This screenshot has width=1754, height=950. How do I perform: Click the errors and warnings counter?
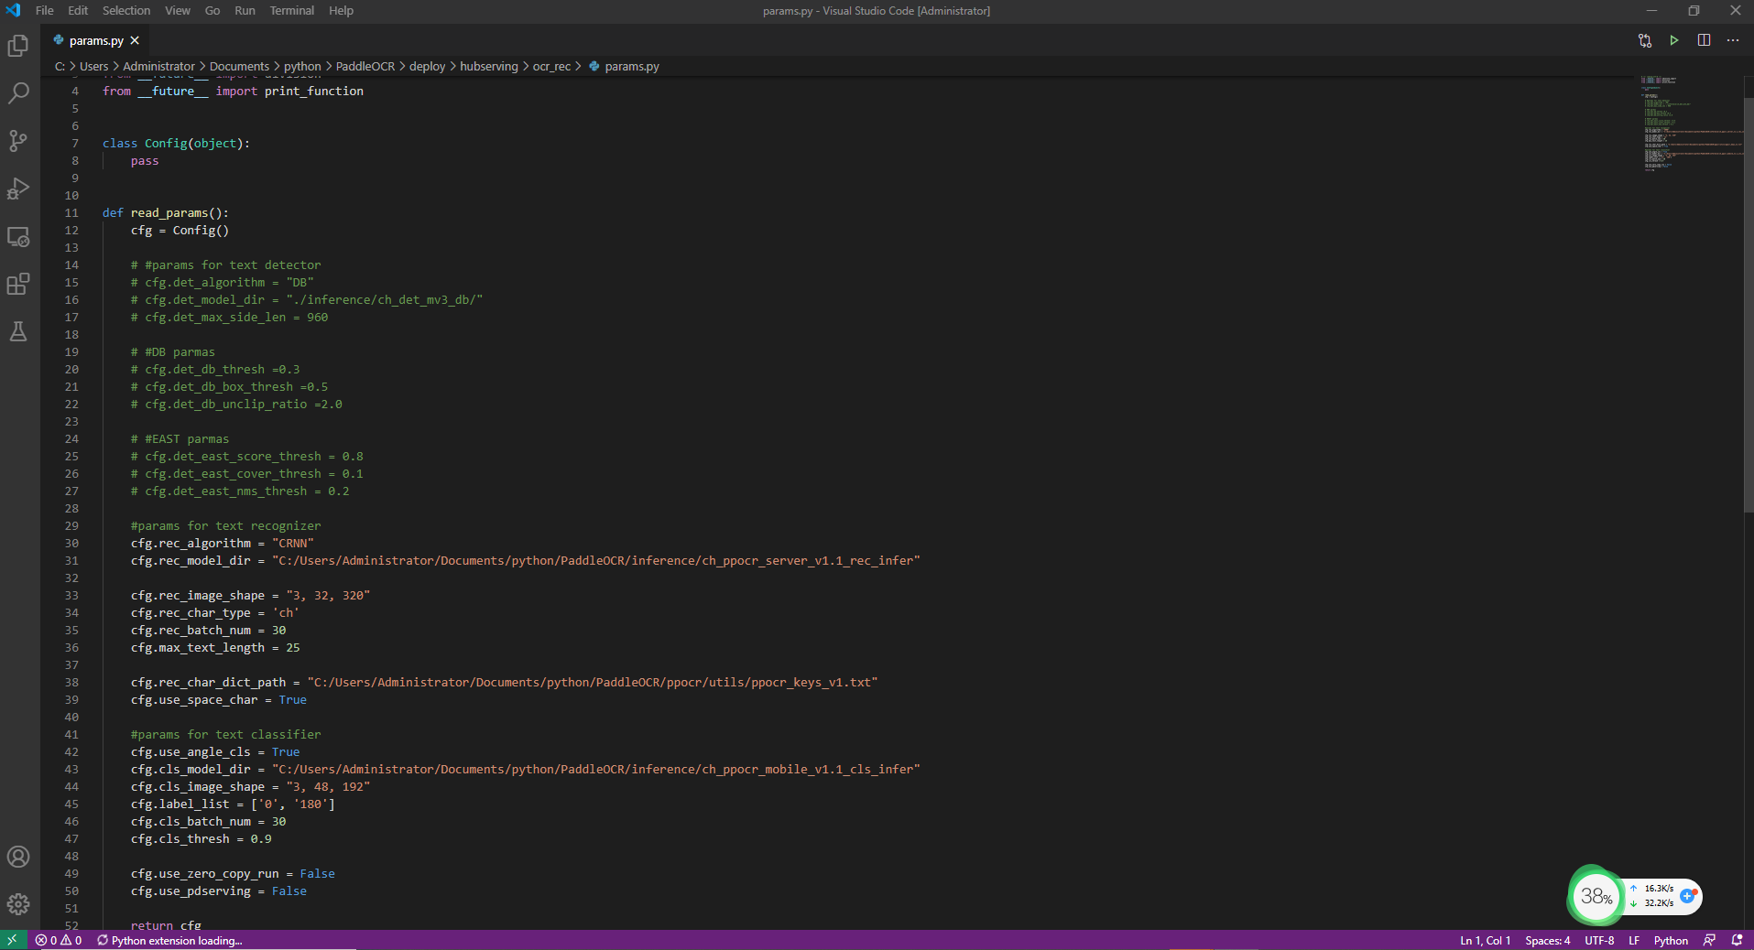pyautogui.click(x=59, y=940)
